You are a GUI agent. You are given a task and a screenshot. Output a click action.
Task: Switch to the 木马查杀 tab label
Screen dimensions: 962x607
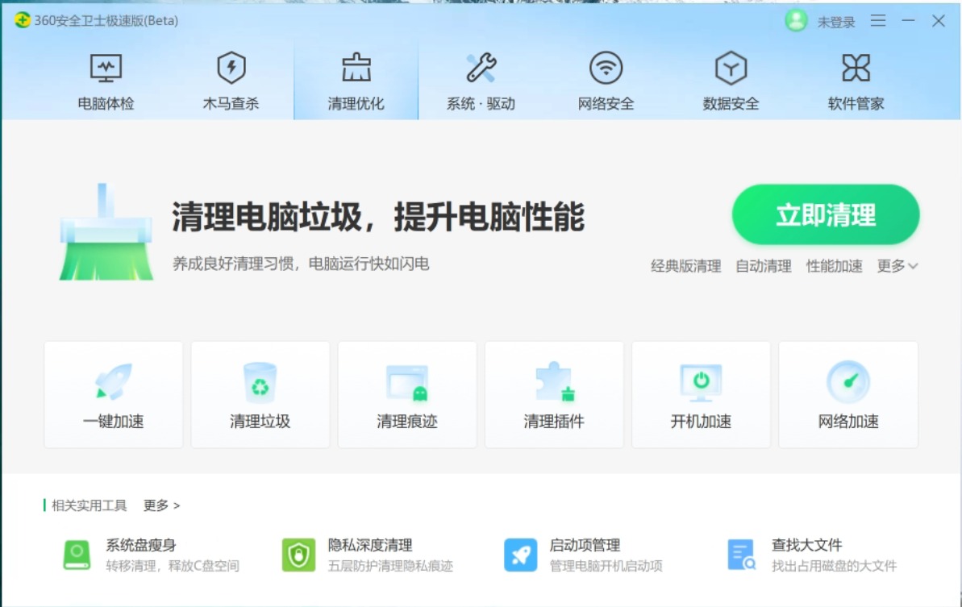(x=231, y=104)
